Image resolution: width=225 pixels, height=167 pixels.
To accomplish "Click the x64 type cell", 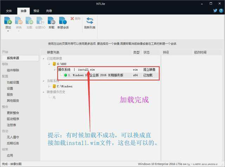I will tap(135, 75).
